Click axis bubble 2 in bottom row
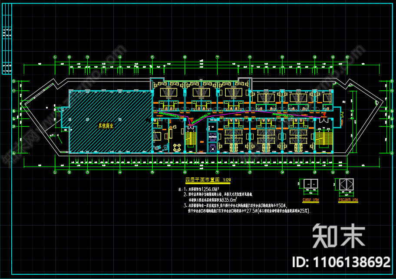396x279 pixels. coord(69,172)
